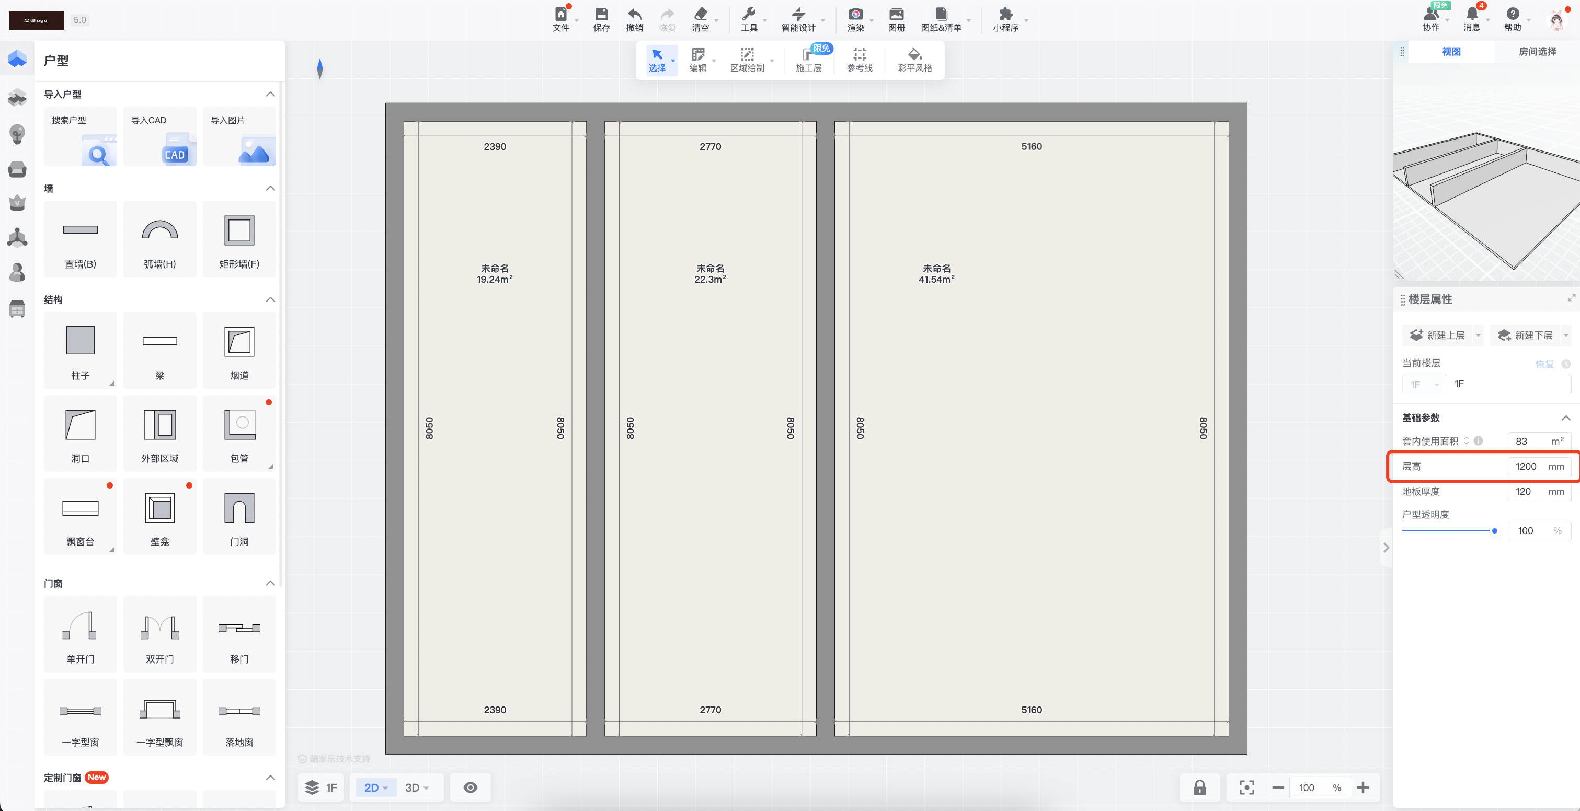The width and height of the screenshot is (1580, 811).
Task: Collapse the 结构 structure section
Action: coord(270,300)
